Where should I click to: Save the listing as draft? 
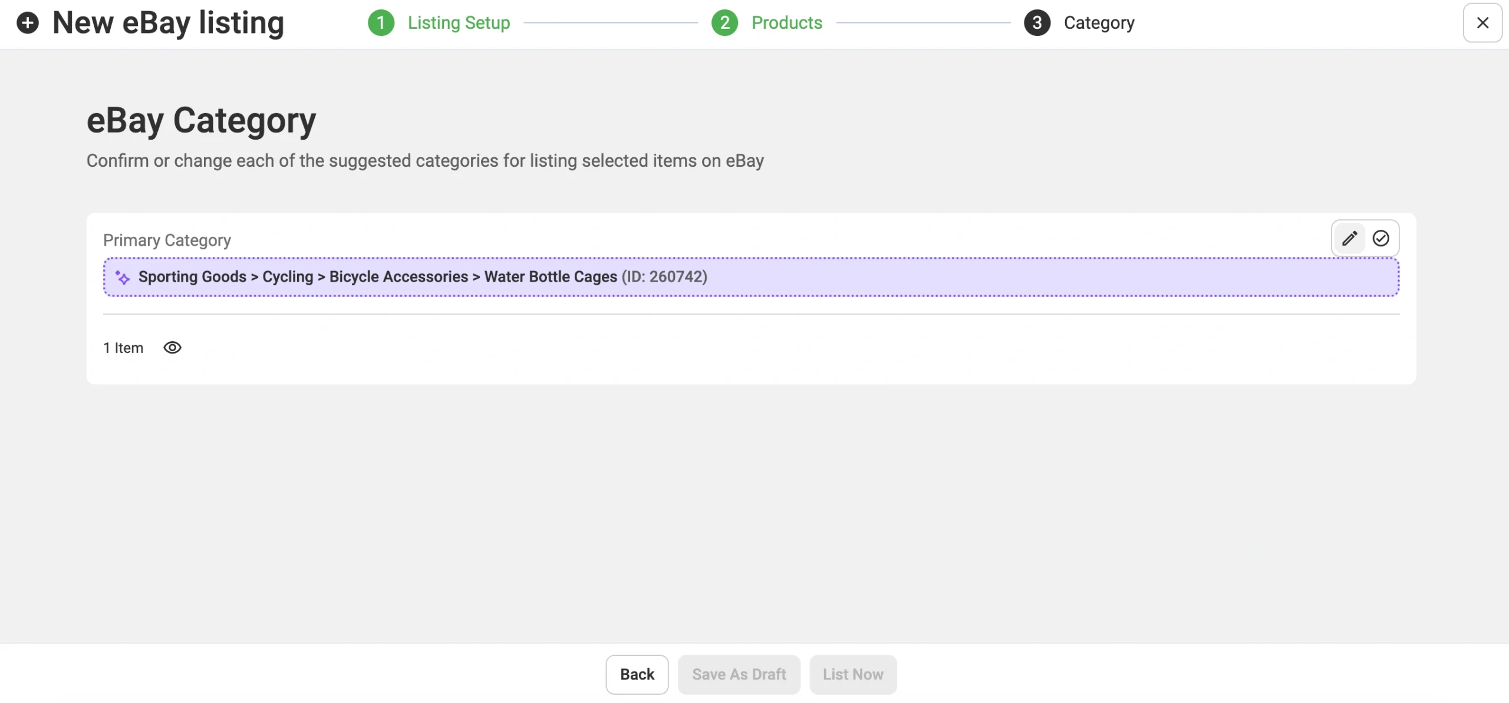[739, 674]
